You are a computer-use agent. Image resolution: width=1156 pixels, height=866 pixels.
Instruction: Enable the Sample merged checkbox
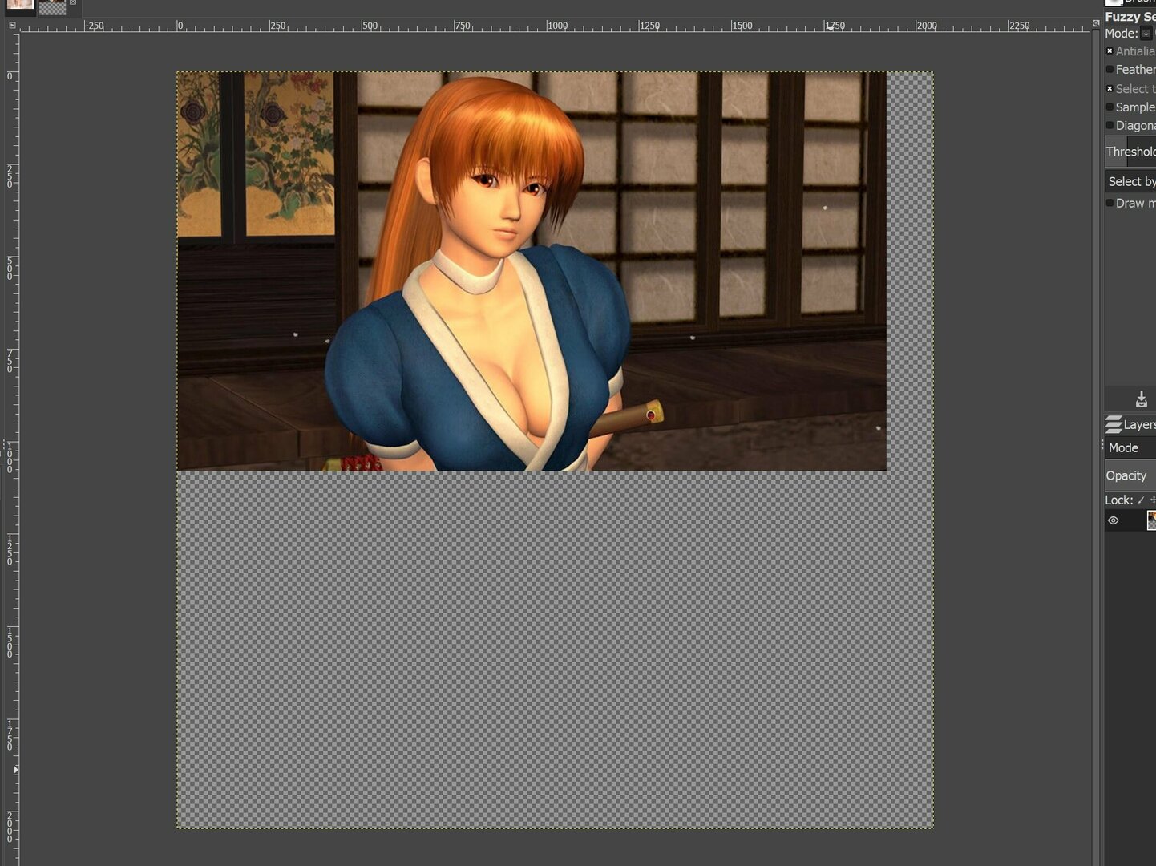click(x=1110, y=107)
